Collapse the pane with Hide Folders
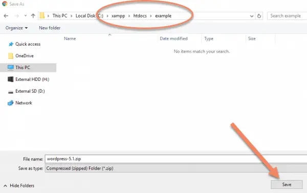This screenshot has height=193, width=307. (x=19, y=185)
